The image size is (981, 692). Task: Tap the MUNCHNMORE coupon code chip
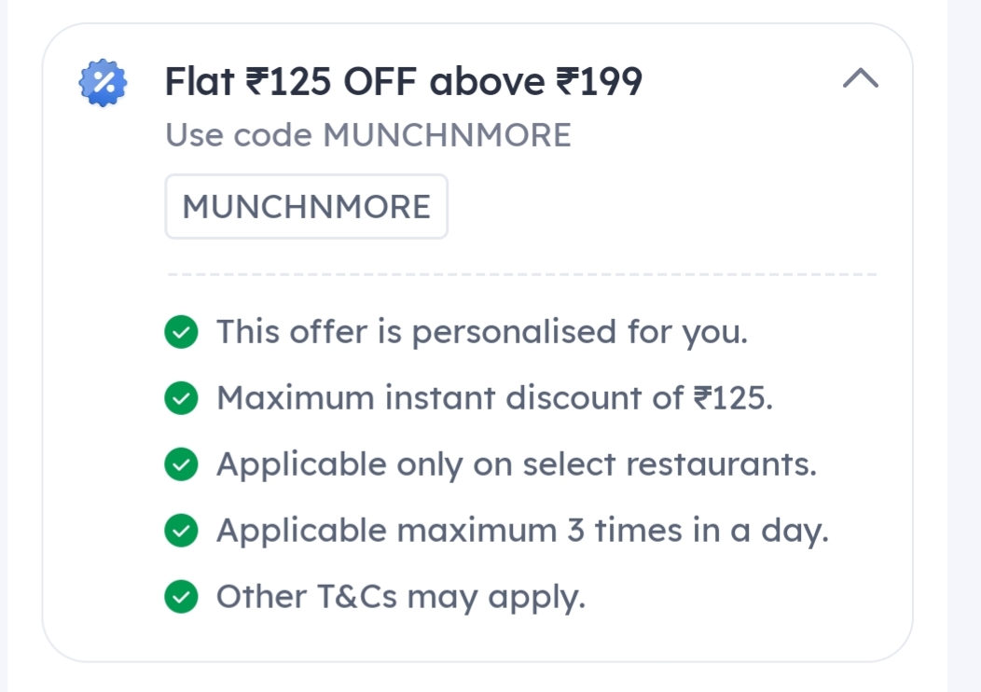click(306, 206)
